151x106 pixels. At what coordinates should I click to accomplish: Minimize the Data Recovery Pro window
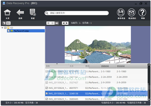[136, 4]
